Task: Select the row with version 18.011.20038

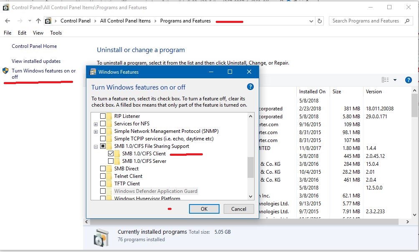Action: (x=336, y=109)
